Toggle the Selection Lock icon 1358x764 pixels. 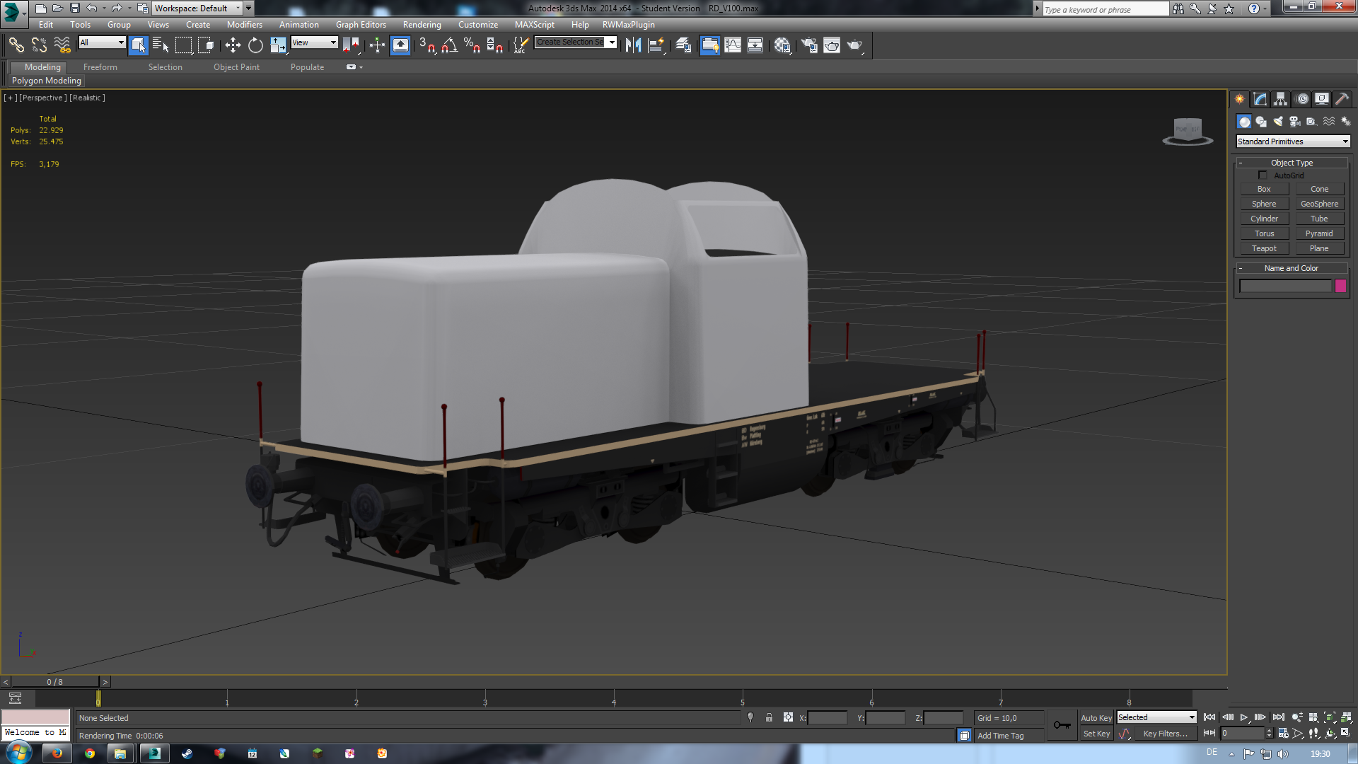point(769,718)
